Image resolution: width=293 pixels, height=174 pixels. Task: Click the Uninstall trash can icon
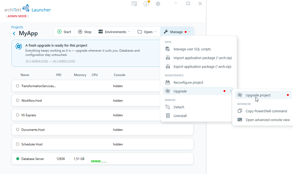[168, 116]
